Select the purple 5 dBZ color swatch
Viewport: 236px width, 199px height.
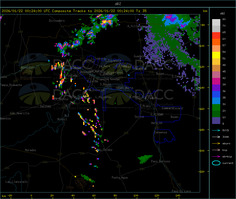click(216, 121)
